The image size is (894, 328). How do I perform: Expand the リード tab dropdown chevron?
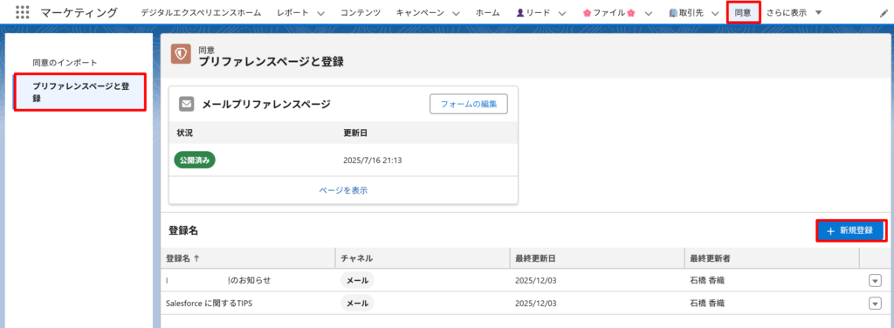coord(562,13)
